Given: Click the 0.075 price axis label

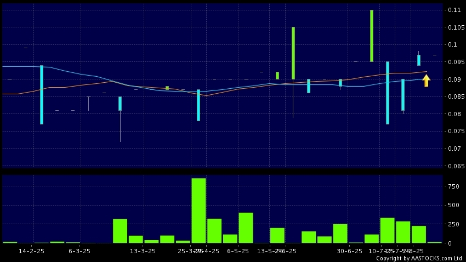Looking at the screenshot, I should coord(456,131).
